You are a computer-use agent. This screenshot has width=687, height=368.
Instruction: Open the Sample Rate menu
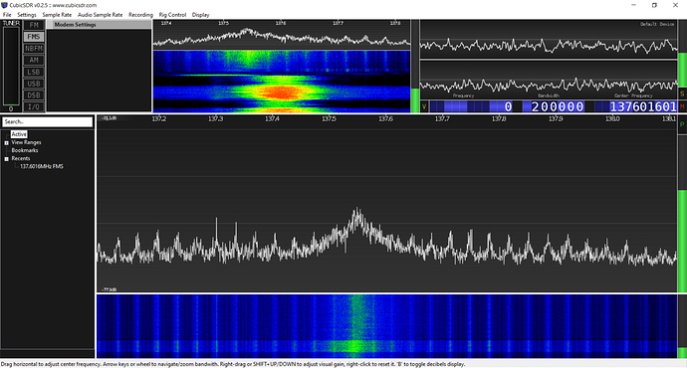[x=57, y=15]
